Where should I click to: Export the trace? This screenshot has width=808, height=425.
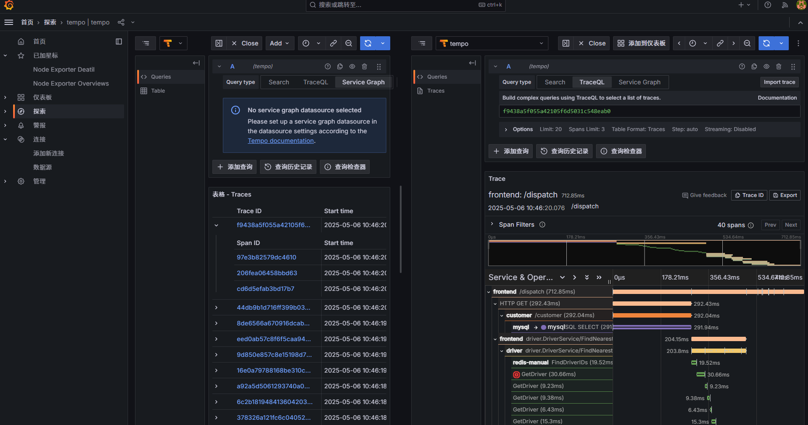click(x=785, y=195)
